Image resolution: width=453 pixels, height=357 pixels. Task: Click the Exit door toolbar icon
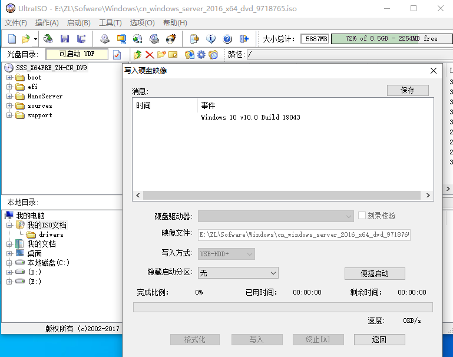click(x=244, y=39)
